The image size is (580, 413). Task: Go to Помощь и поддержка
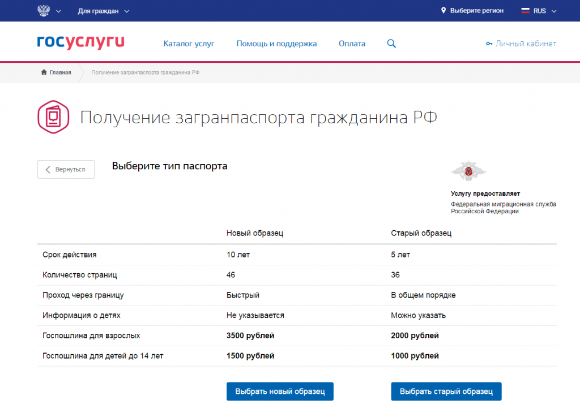tap(276, 44)
